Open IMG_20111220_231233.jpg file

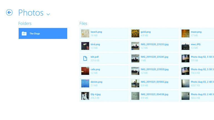pos(154,46)
